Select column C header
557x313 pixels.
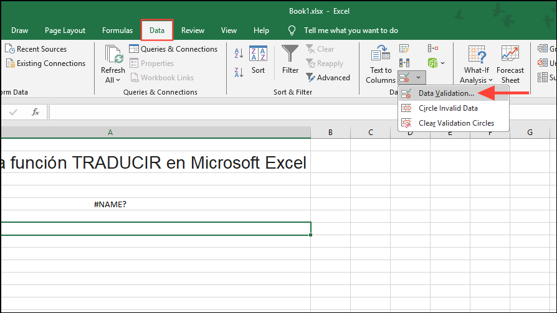(371, 133)
